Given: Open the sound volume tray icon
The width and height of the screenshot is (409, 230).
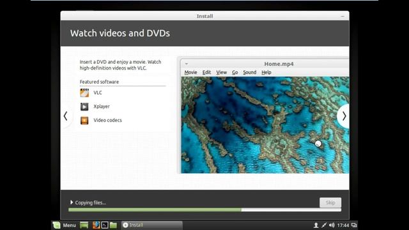Looking at the screenshot, I should coord(332,225).
